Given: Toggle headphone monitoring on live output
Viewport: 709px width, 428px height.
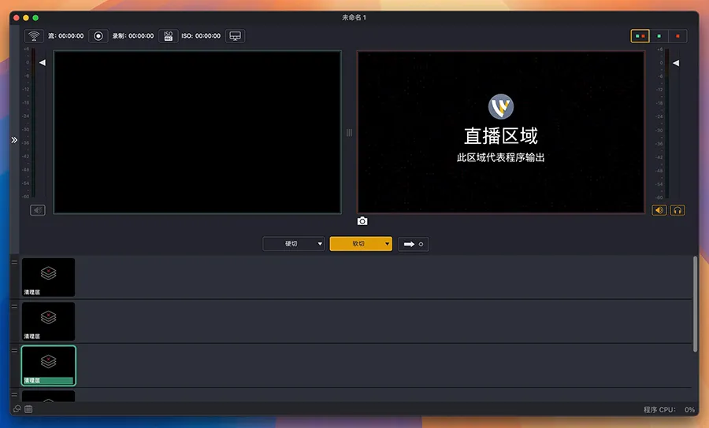Looking at the screenshot, I should tap(677, 210).
